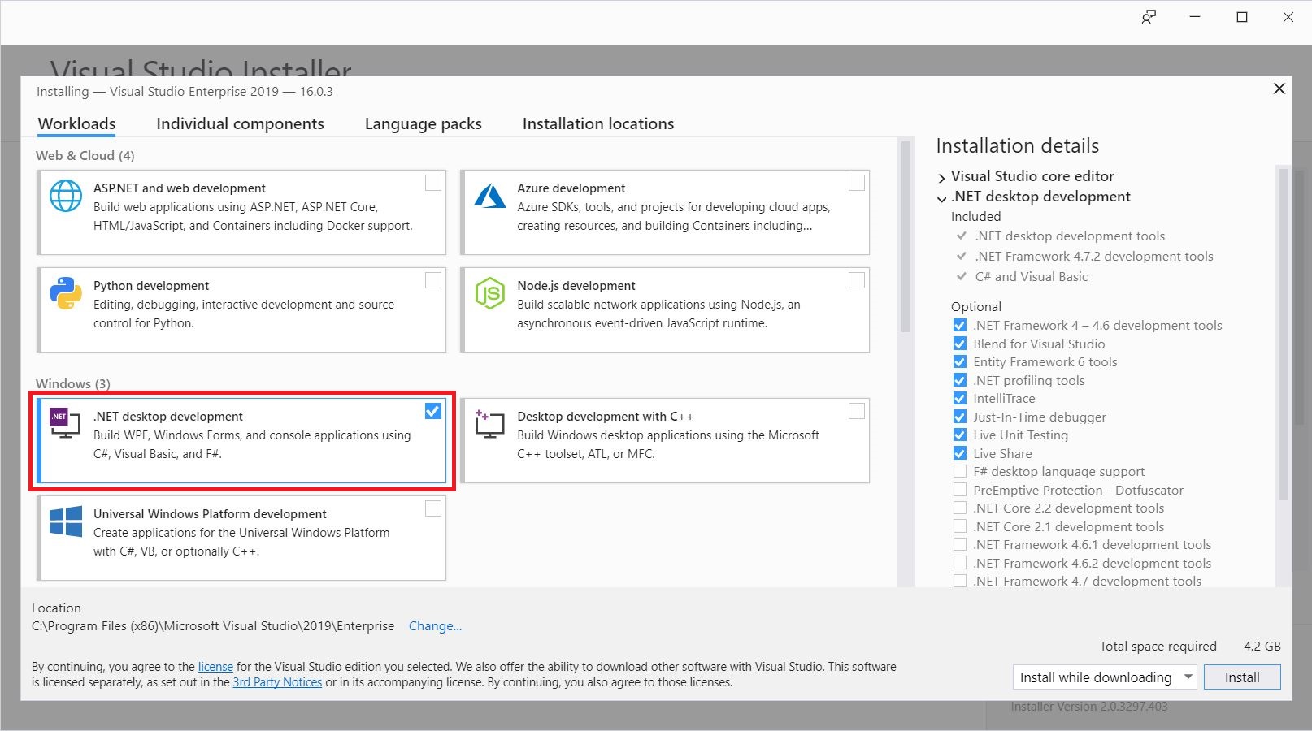
Task: Open the Install while downloading dropdown
Action: (x=1188, y=677)
